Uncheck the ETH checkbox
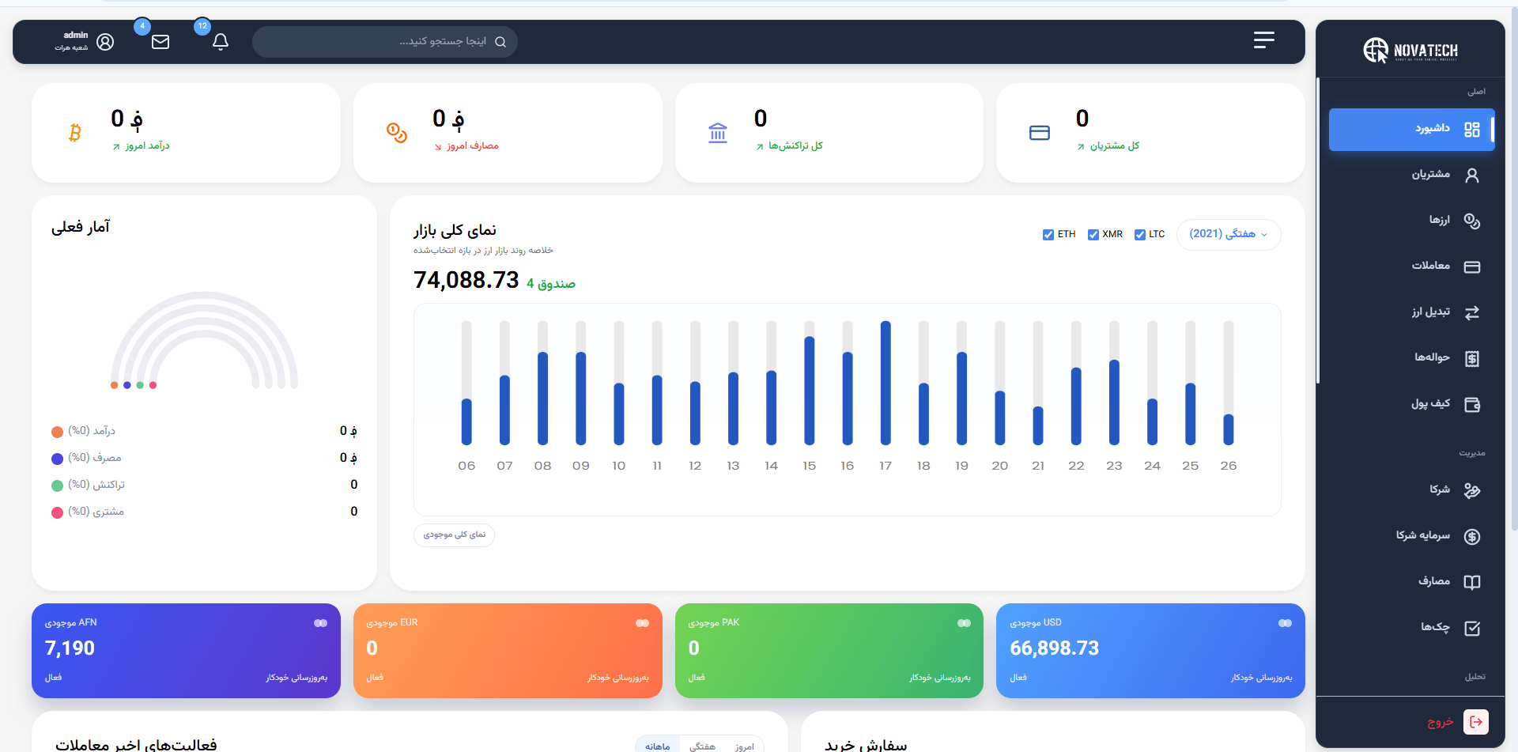This screenshot has width=1518, height=752. coord(1048,235)
